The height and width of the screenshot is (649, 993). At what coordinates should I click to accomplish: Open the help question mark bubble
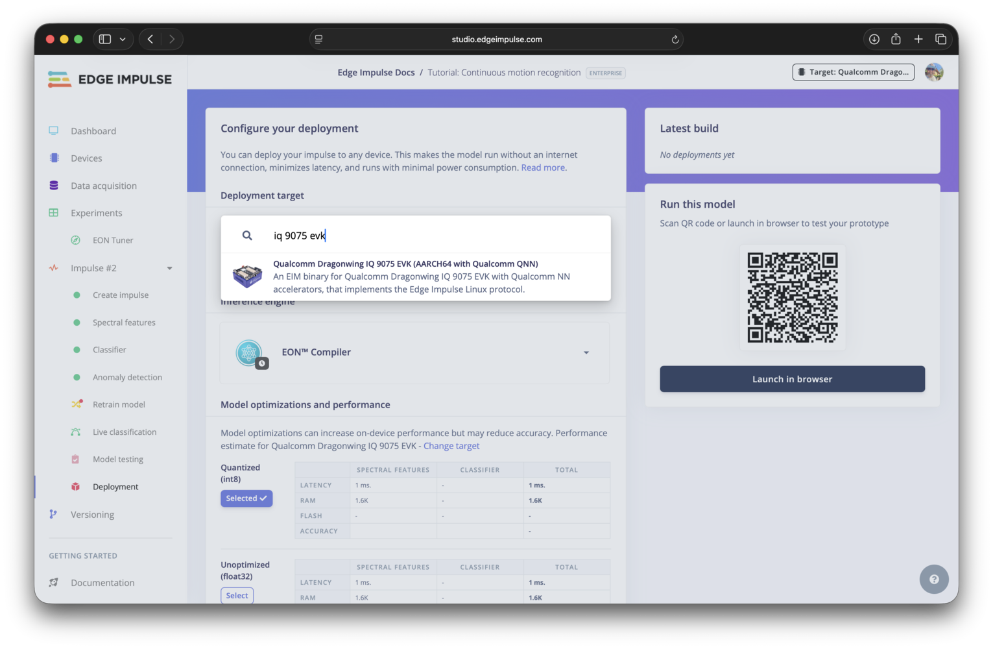pyautogui.click(x=934, y=580)
